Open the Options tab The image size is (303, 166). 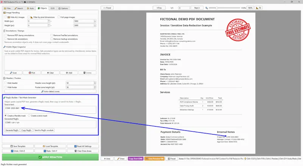click(x=63, y=8)
